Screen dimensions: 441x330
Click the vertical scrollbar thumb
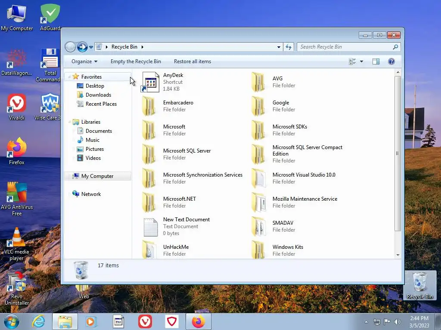click(398, 153)
